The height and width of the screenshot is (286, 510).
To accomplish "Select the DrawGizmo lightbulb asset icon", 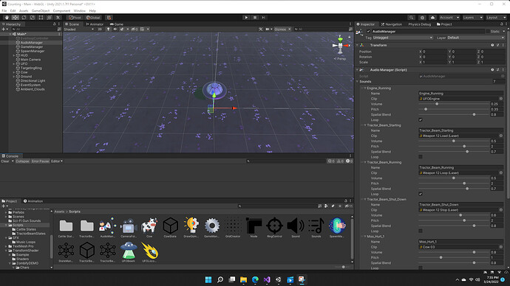I will click(191, 226).
